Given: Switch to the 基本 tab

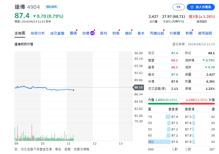Looking at the screenshot, I should coord(141,33).
